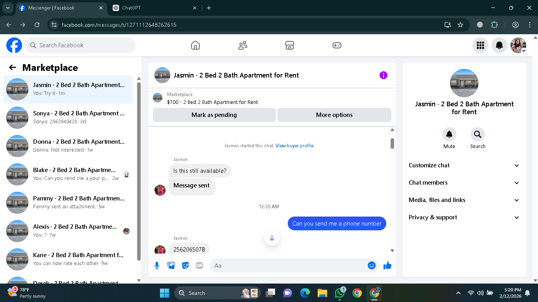
Task: Open File Explorer from the taskbar
Action: tap(322, 293)
